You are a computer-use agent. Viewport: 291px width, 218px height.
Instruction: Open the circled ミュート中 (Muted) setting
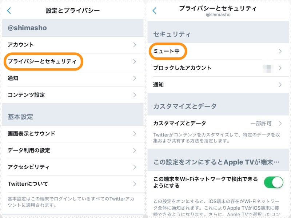click(168, 51)
